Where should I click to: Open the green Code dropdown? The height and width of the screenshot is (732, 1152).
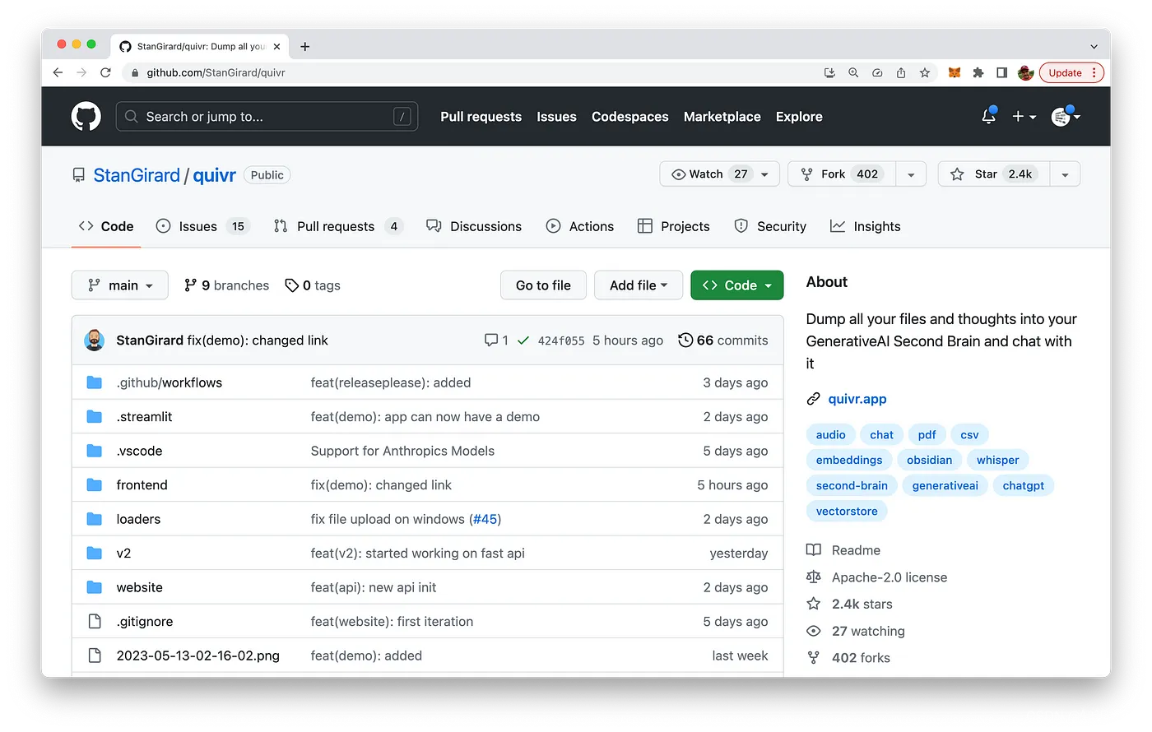click(x=737, y=285)
